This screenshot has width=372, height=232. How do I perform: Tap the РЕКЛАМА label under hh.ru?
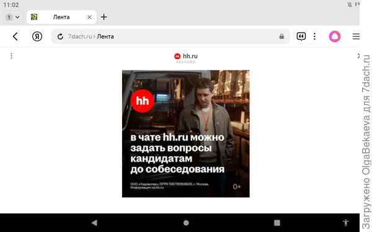click(186, 62)
